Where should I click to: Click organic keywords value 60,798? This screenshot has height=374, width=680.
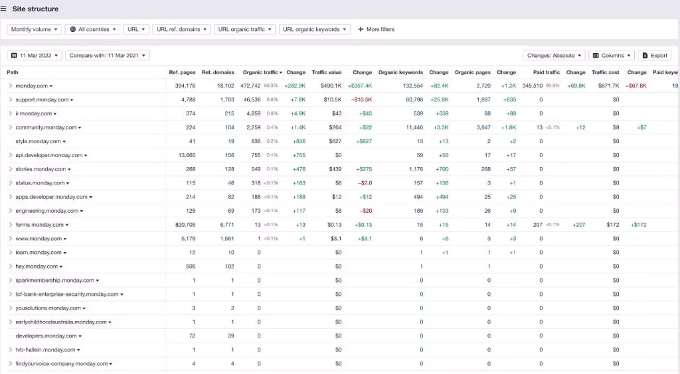414,99
